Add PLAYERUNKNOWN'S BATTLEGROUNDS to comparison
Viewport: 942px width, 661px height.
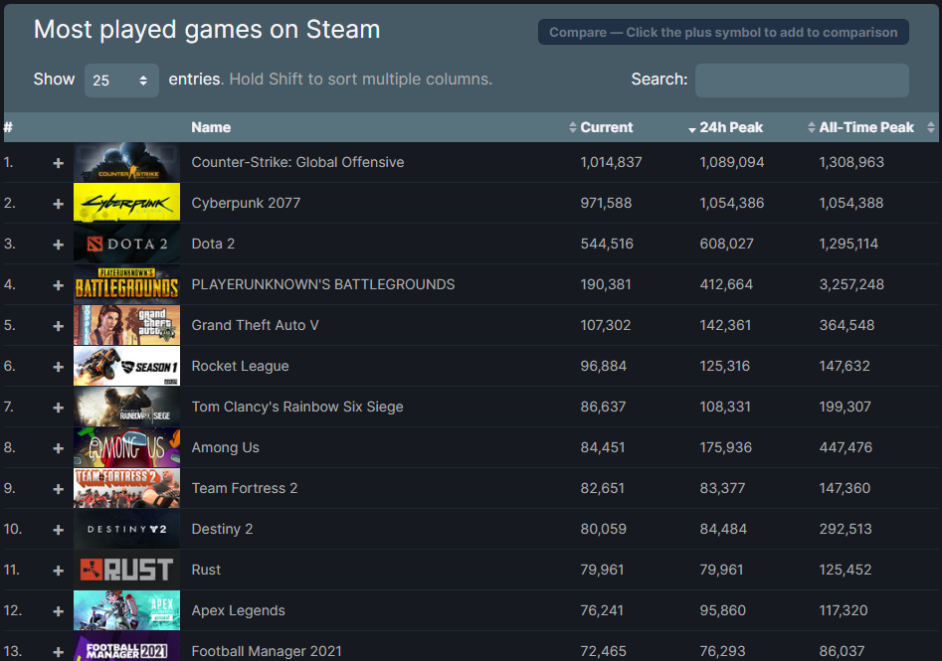click(59, 285)
